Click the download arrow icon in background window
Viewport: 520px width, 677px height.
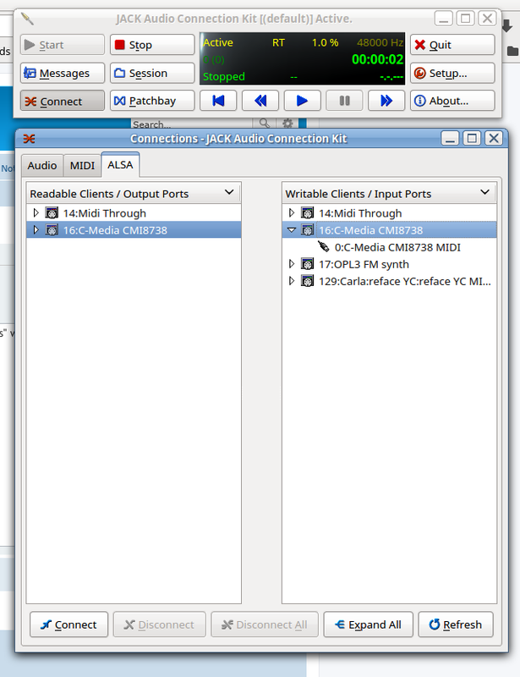[507, 25]
